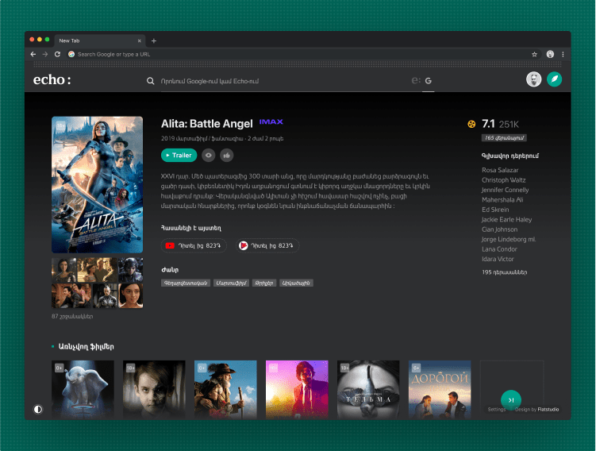
Task: Click the green leaf icon button
Action: (x=555, y=79)
